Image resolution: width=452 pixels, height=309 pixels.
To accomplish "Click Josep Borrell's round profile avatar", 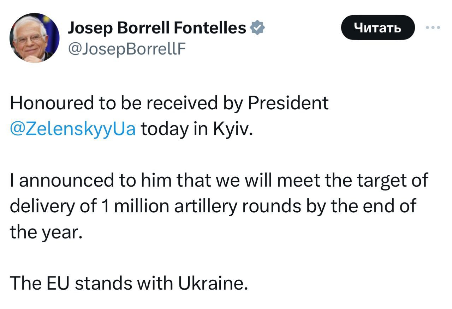I will tap(35, 38).
